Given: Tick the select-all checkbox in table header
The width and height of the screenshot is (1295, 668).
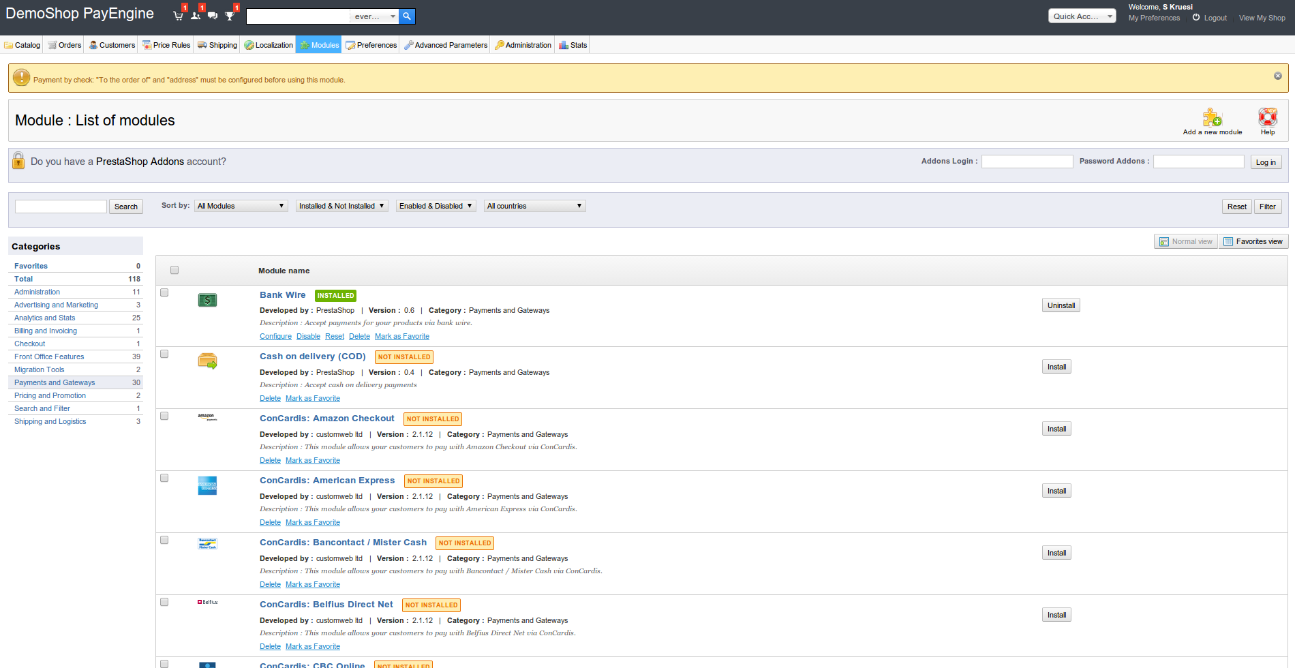Looking at the screenshot, I should click(174, 270).
